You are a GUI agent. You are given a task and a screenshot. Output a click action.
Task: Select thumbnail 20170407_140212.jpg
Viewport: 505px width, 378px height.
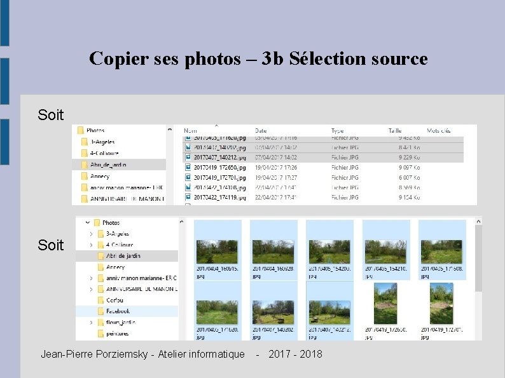[329, 312]
